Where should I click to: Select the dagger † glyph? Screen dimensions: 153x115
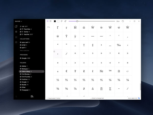tap(84, 45)
